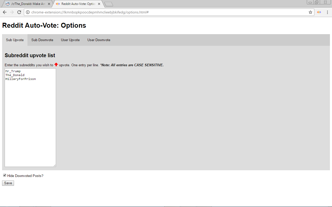This screenshot has width=332, height=207.
Task: Switch to the Sub Downvote tab
Action: point(42,40)
